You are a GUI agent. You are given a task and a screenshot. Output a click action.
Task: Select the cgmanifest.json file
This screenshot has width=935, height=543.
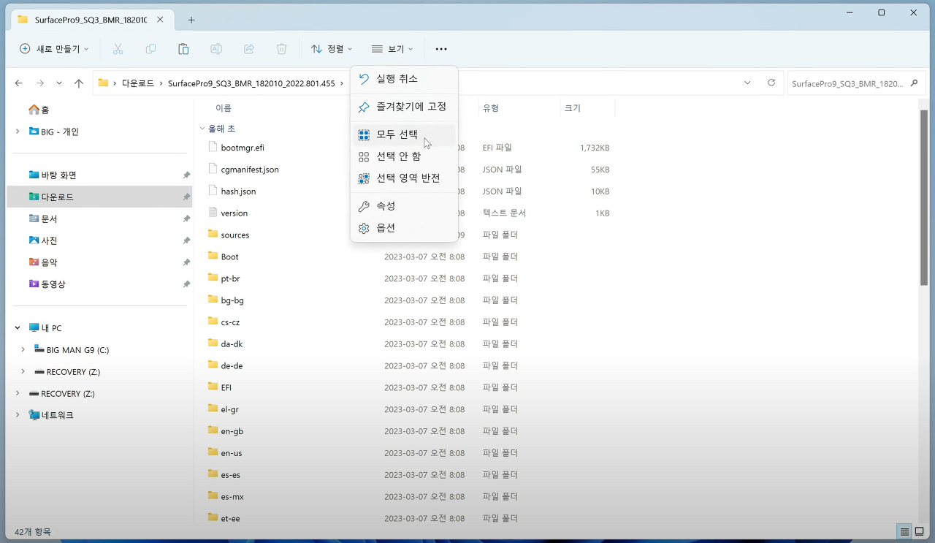(x=250, y=170)
